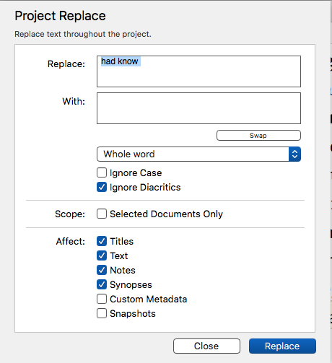Click the blue Replace button
This screenshot has height=363, width=332.
point(282,346)
